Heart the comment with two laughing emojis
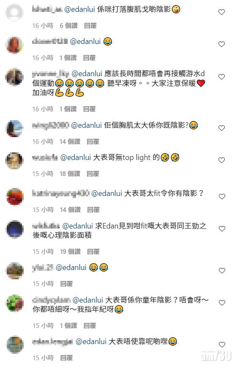The image size is (240, 369). 222,271
